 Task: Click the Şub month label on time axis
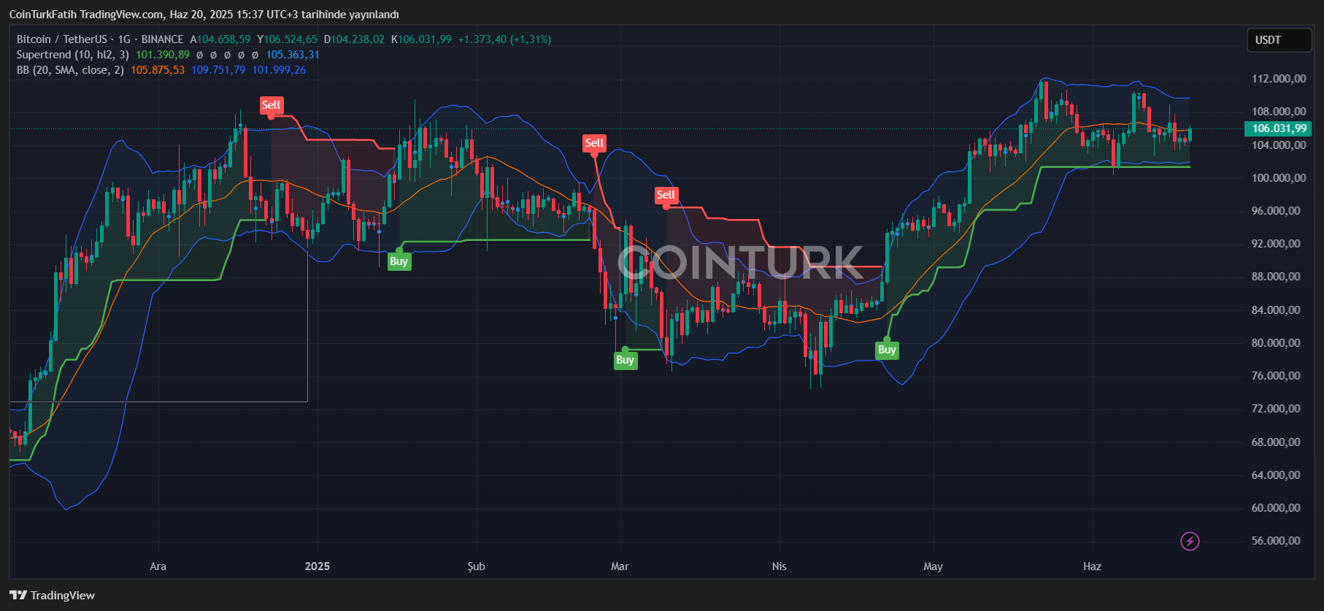pyautogui.click(x=476, y=566)
